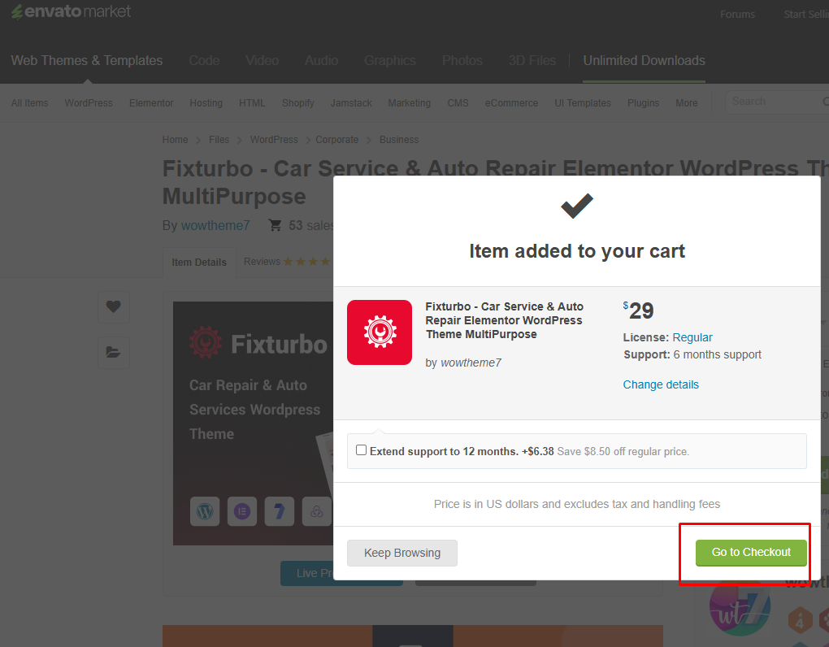
Task: Select Plugins subcategory
Action: [643, 103]
